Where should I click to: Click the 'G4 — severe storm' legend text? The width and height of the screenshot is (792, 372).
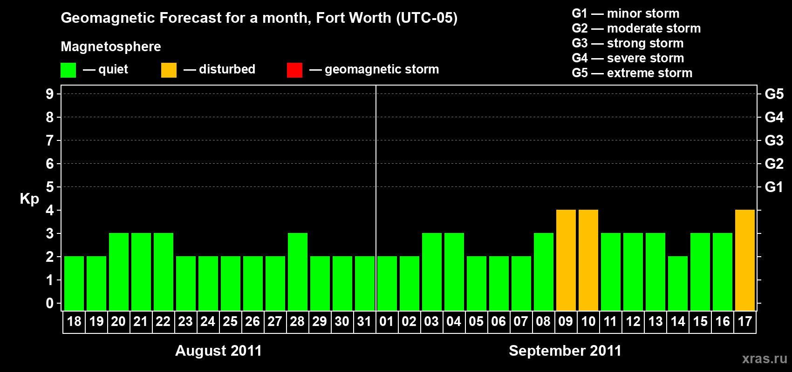coord(628,58)
